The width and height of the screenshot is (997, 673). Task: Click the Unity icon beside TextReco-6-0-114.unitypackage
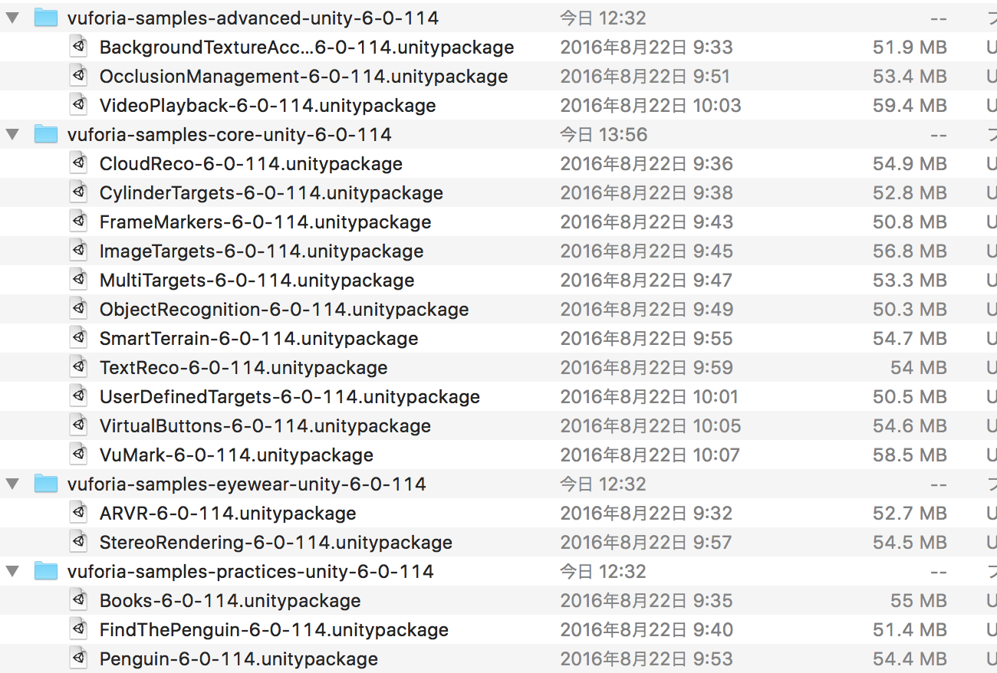78,368
